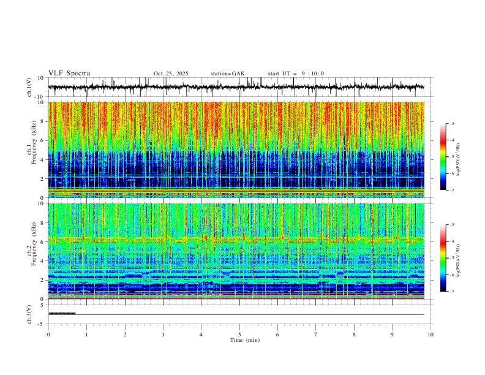Click the ch.2 colorbar log(PSD) label

(459, 260)
